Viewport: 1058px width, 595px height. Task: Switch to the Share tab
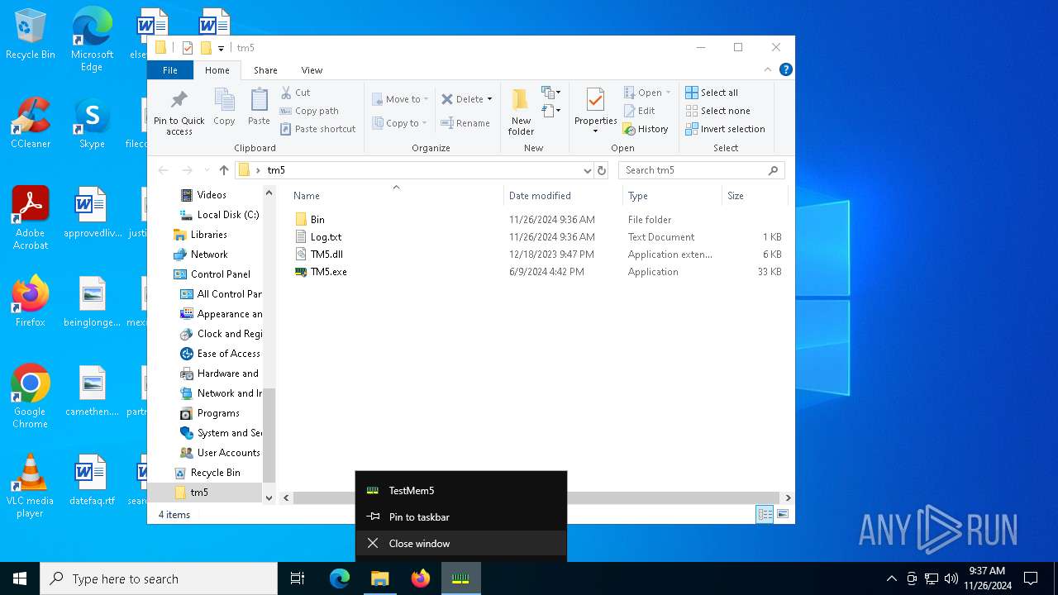pyautogui.click(x=265, y=70)
